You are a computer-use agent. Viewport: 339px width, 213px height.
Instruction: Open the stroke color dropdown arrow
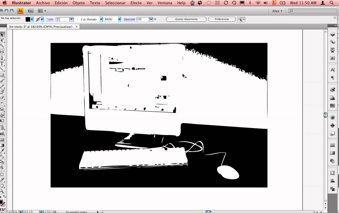click(42, 19)
